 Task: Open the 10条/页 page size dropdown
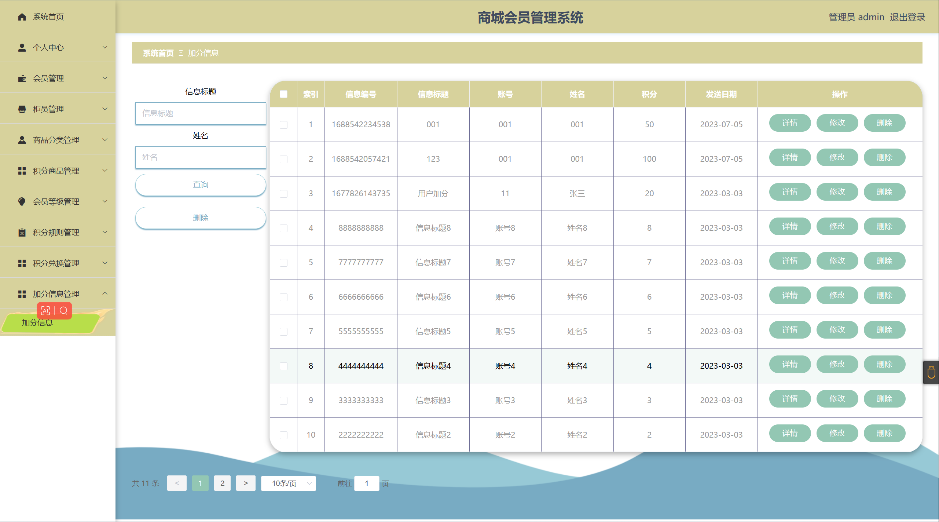tap(289, 483)
